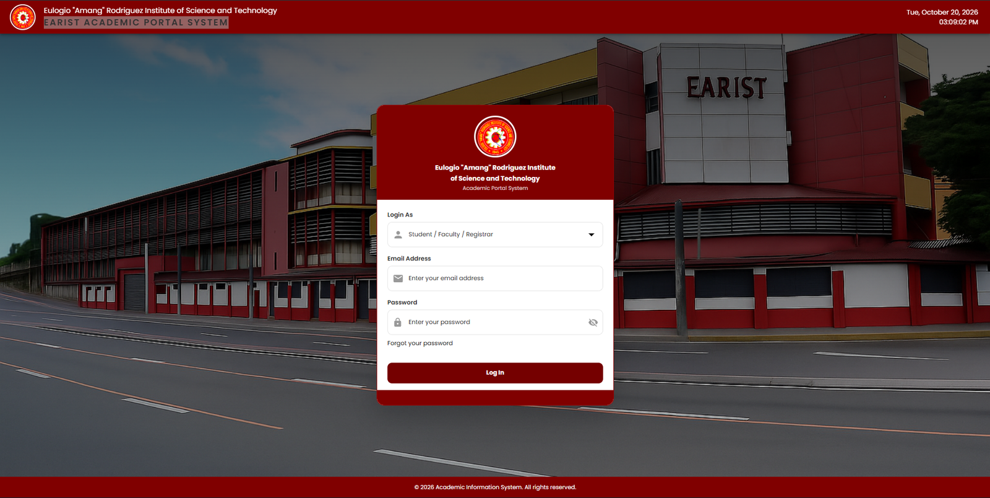Click the institute name on the login card
Viewport: 990px width, 498px height.
[495, 173]
